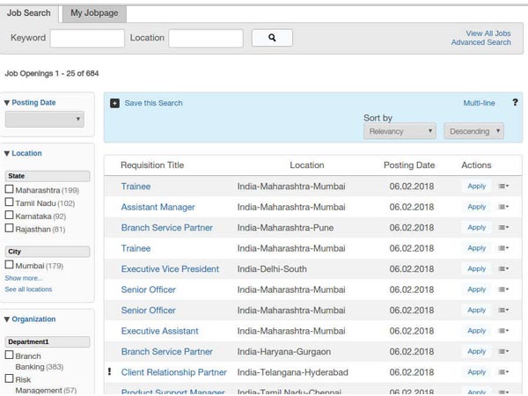The height and width of the screenshot is (396, 528).
Task: Tick the Tamil Nadu state checkbox
Action: tap(10, 202)
